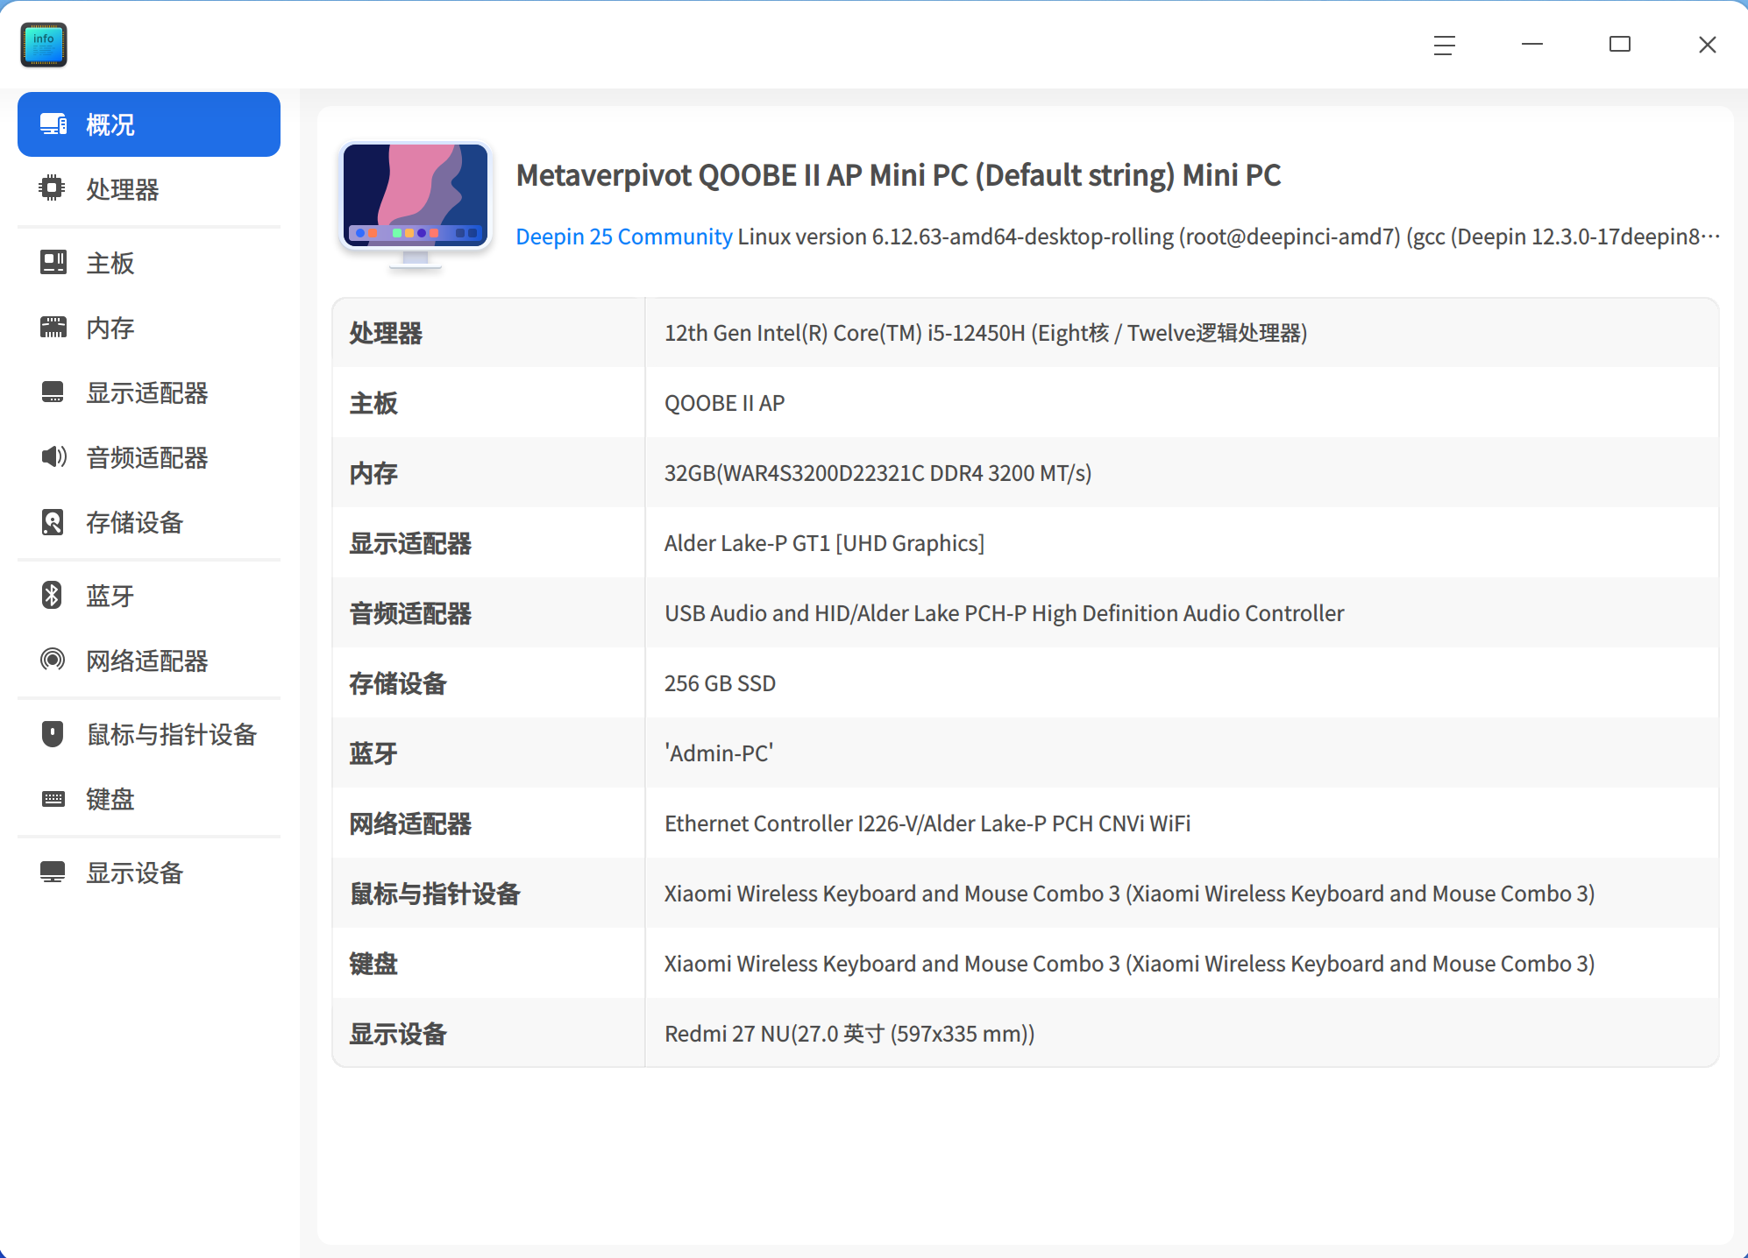Click the USB Audio and HID value
Viewport: 1748px width, 1258px height.
(x=1004, y=613)
